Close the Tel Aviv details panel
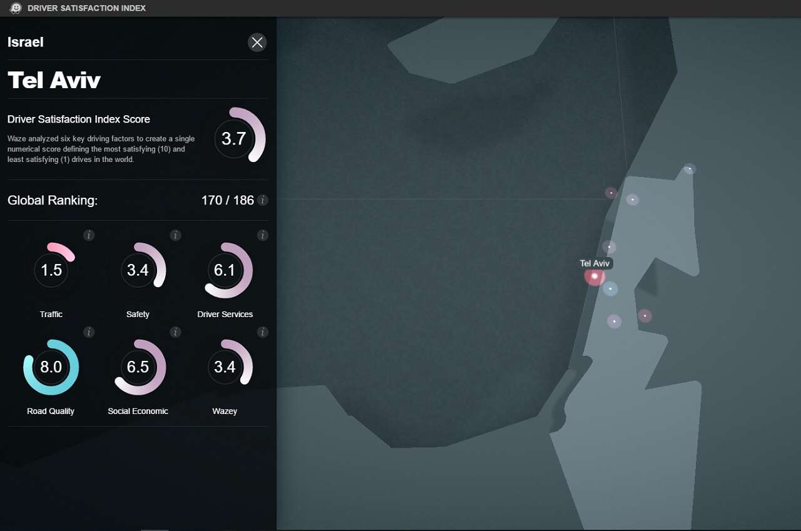Viewport: 801px width, 531px height. pos(257,42)
